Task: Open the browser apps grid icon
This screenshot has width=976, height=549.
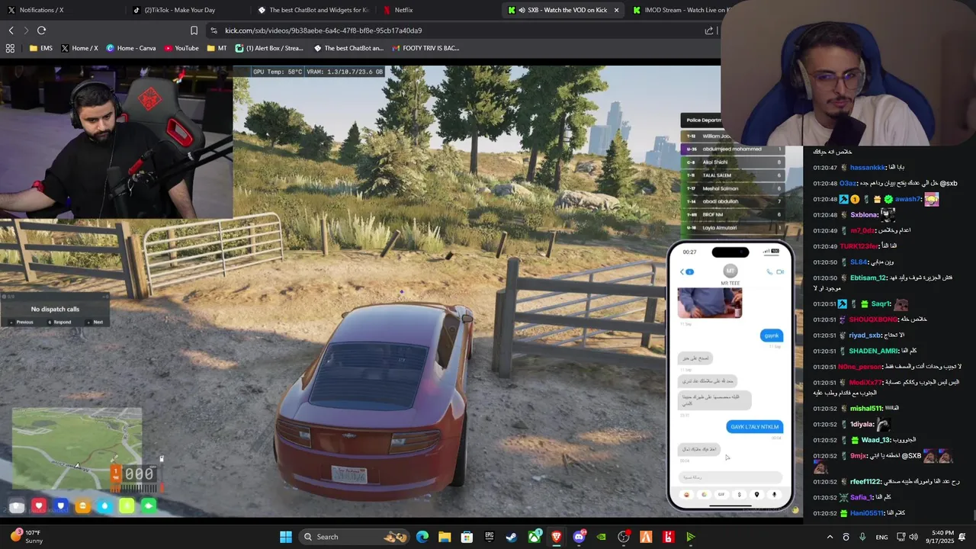Action: (10, 48)
